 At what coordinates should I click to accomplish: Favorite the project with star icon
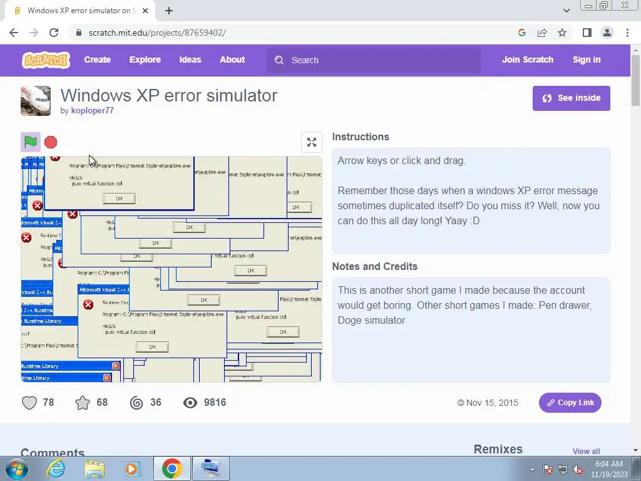coord(83,403)
